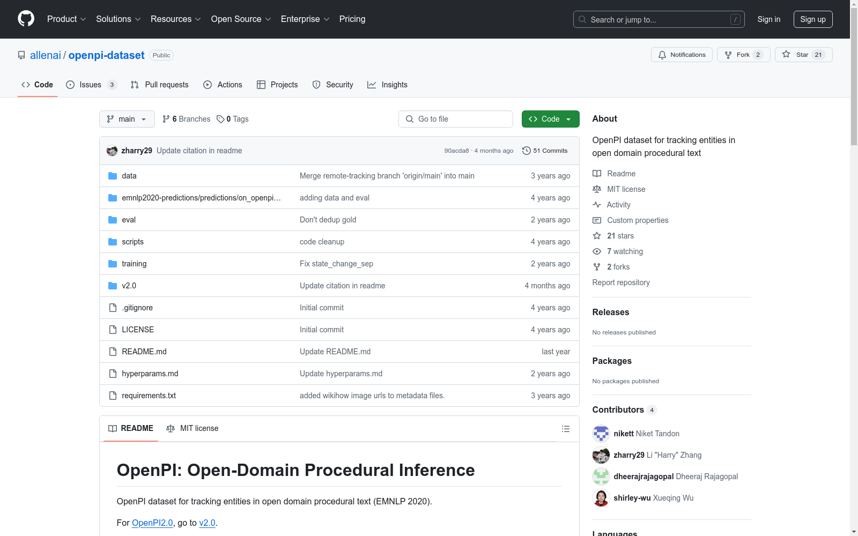Open commit hash 90acda8

(x=456, y=151)
